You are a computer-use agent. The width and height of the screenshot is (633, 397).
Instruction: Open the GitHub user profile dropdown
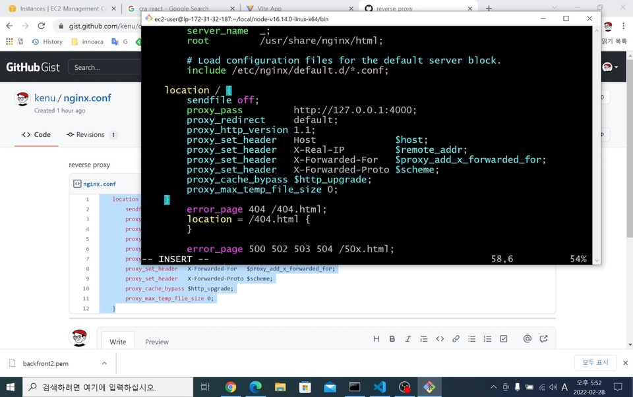coord(609,67)
